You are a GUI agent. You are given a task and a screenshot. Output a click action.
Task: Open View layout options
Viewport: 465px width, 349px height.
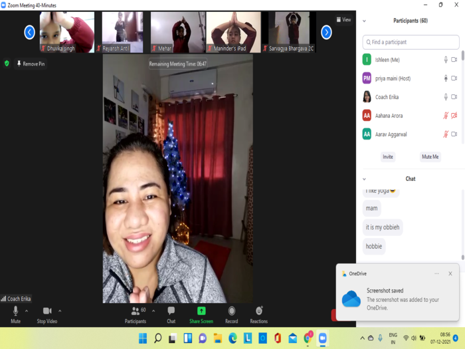tap(343, 20)
